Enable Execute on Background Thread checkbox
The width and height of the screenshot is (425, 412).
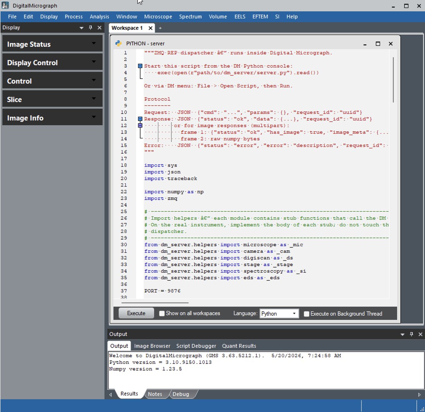(x=307, y=314)
